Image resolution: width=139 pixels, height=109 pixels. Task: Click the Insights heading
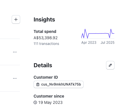(x=44, y=19)
